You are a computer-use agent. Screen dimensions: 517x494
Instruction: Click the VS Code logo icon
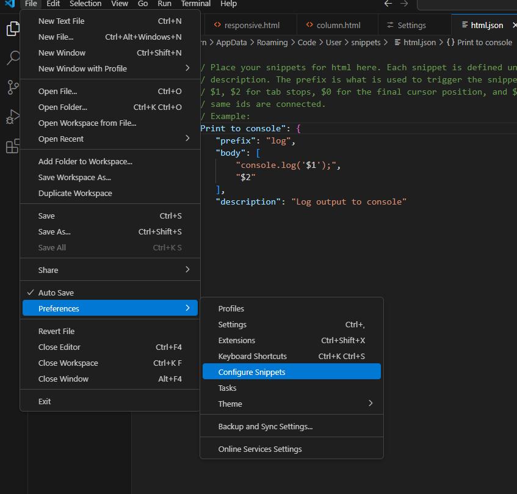pos(10,4)
